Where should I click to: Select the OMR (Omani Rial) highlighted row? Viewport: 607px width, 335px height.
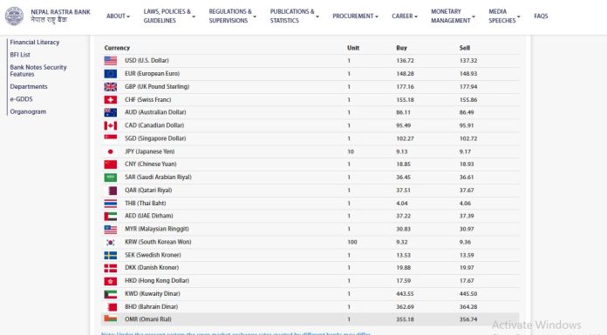pos(310,319)
